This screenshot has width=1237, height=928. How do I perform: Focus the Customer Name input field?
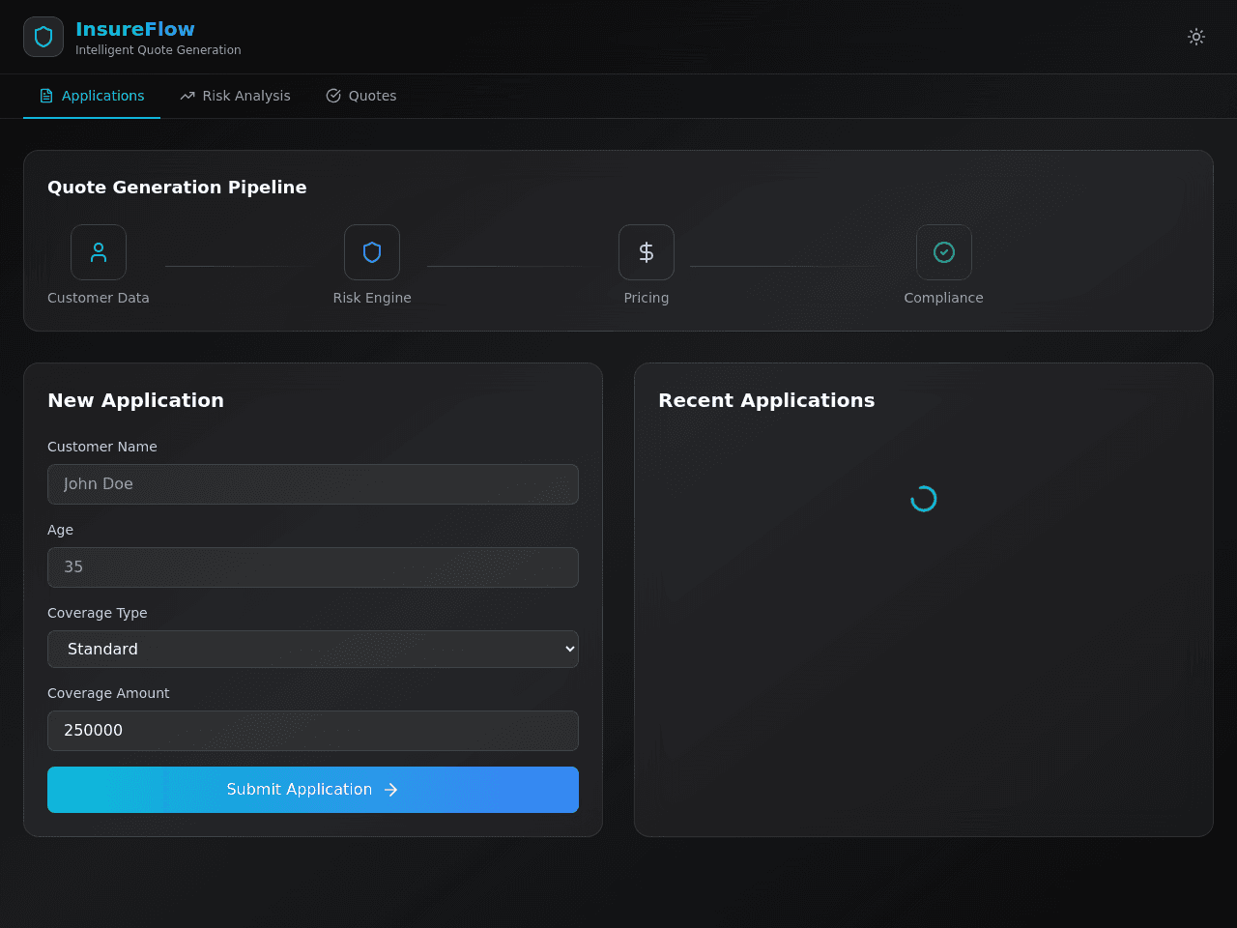tap(313, 484)
